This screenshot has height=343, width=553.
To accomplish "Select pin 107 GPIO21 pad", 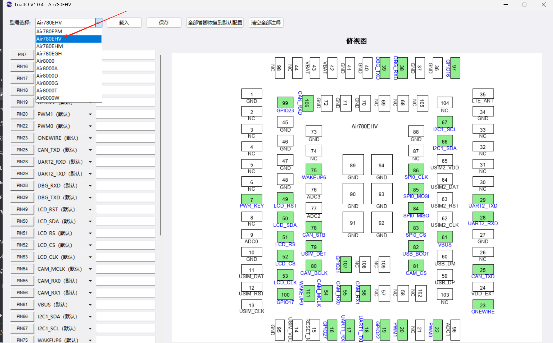I will [346, 264].
